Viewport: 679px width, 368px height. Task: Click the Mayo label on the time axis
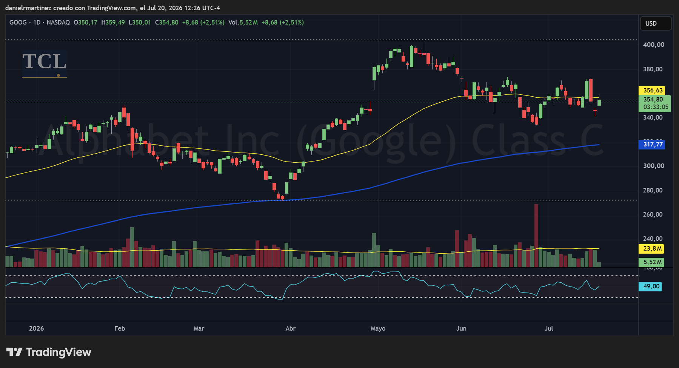pos(378,328)
